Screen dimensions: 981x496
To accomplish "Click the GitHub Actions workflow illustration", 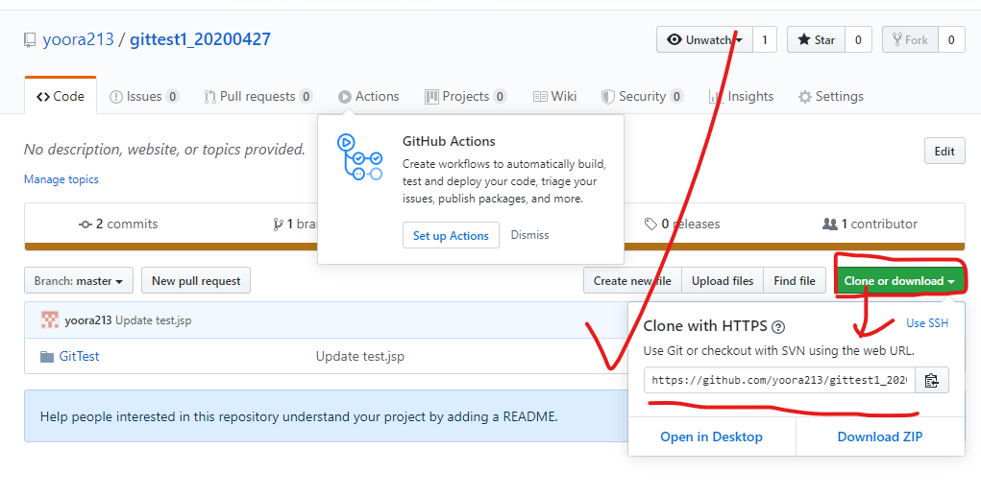I will [x=359, y=156].
